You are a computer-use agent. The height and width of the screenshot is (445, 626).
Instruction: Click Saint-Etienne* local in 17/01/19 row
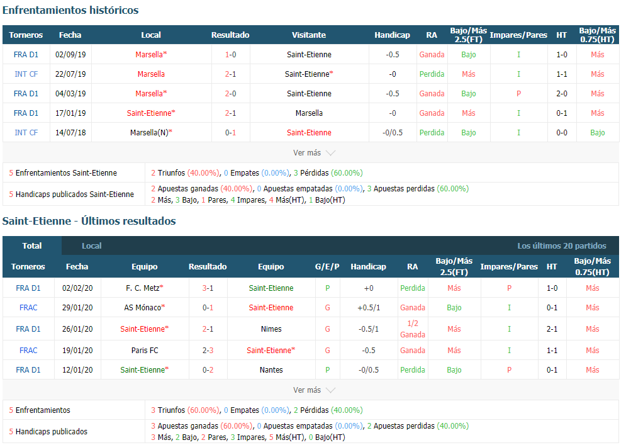151,113
